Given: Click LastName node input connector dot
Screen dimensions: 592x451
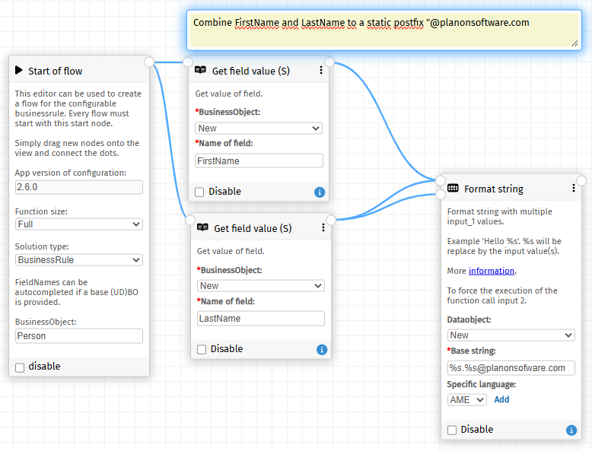Looking at the screenshot, I should click(190, 220).
